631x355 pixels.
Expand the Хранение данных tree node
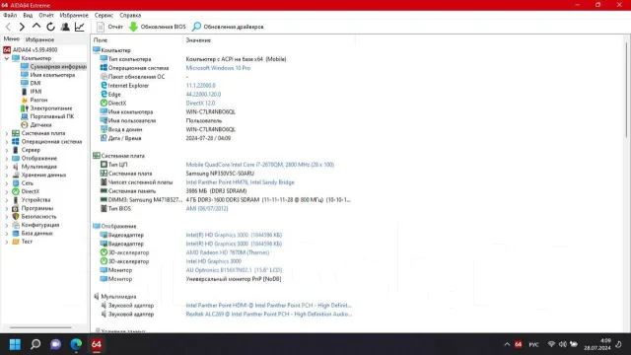[7, 176]
